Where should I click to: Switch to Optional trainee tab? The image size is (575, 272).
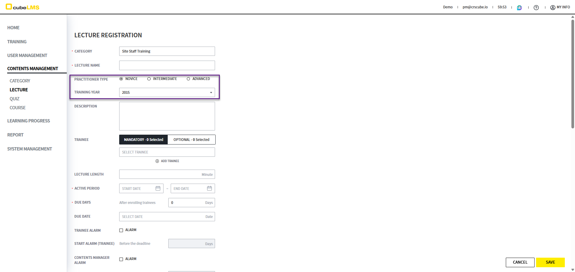point(191,140)
